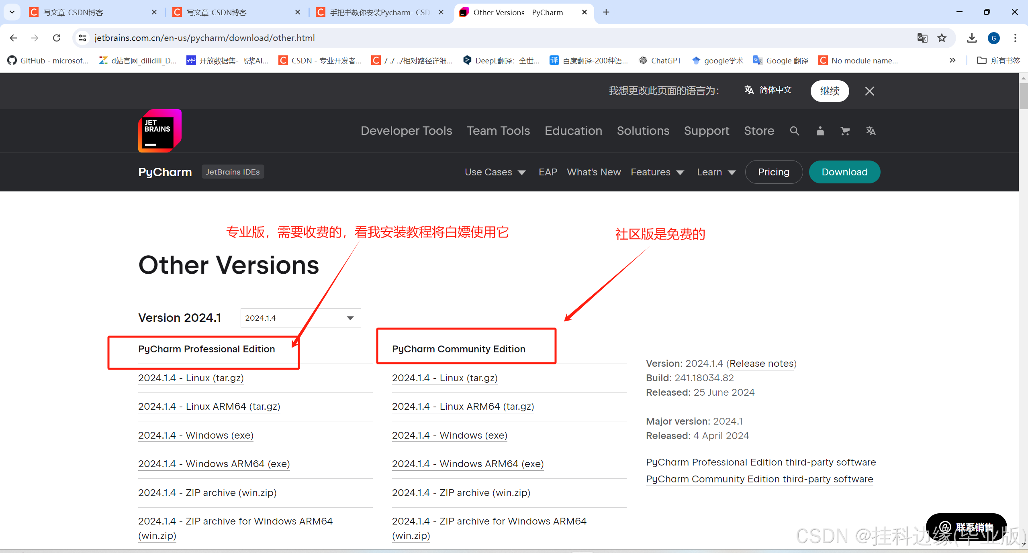
Task: Open Google 翻译 bookmark
Action: [781, 61]
